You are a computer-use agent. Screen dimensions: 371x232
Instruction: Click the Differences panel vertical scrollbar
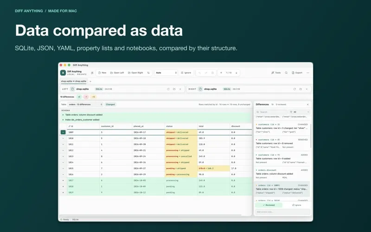tap(310, 136)
